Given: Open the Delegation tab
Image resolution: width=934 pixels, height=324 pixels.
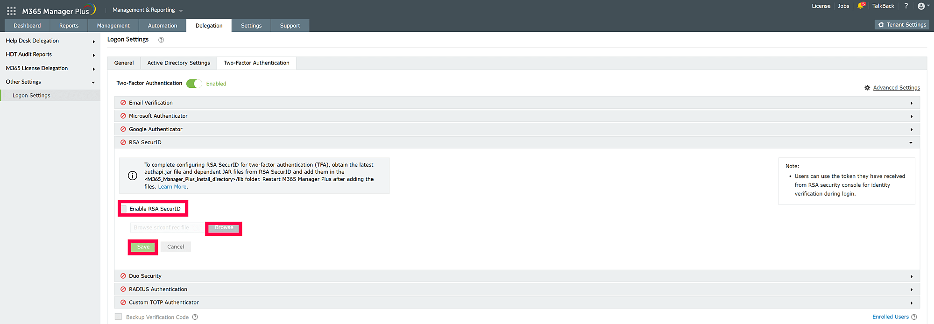Looking at the screenshot, I should [x=209, y=26].
